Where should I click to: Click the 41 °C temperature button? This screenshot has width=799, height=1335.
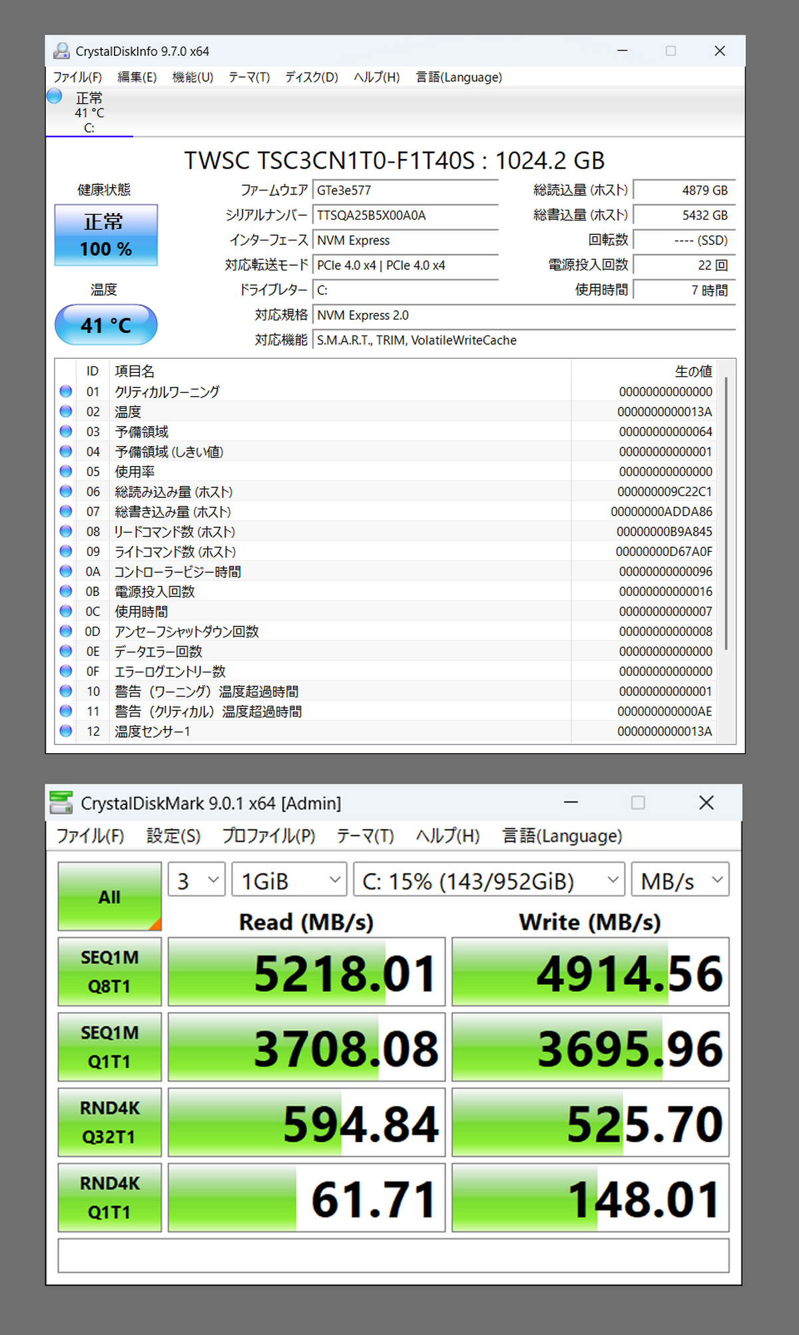106,325
